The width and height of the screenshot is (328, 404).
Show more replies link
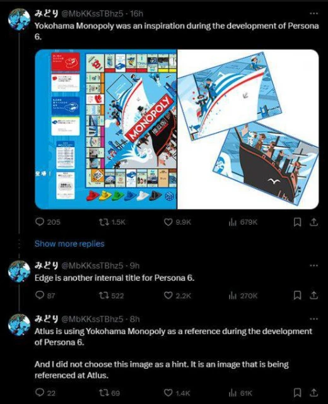(69, 244)
